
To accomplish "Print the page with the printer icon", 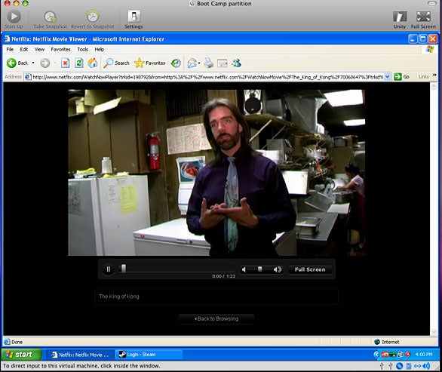I will click(209, 63).
